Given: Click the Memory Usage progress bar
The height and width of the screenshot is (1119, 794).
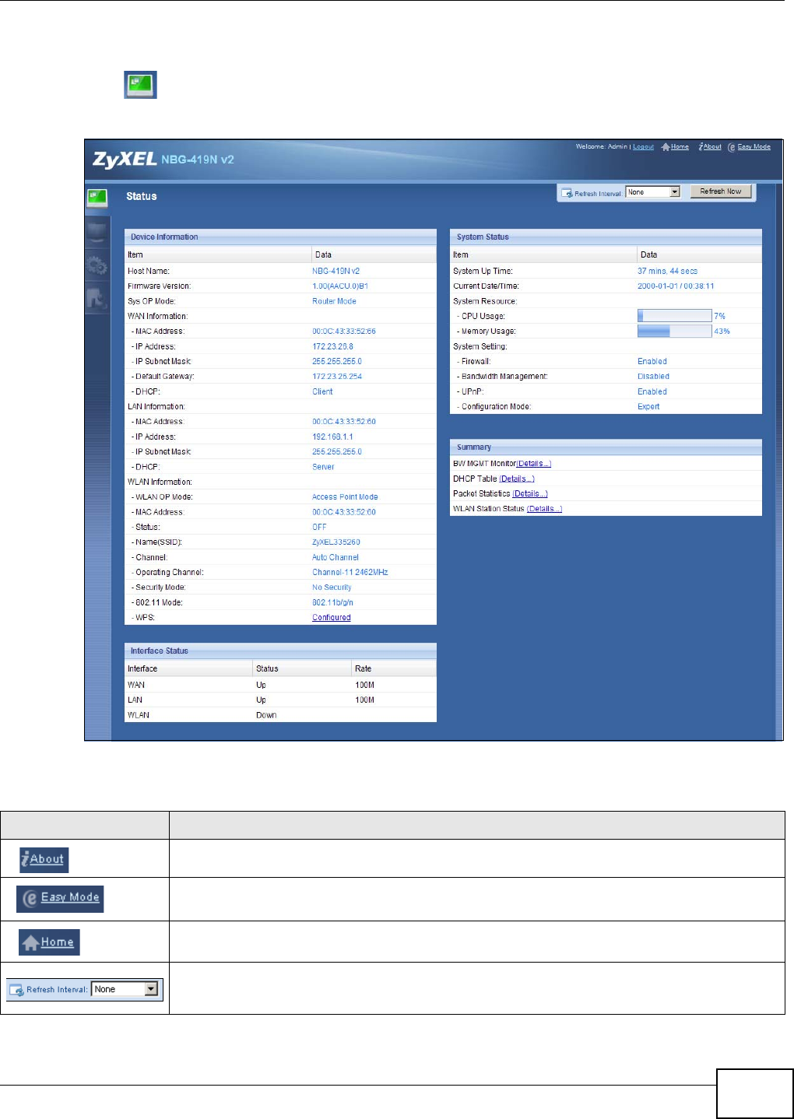Looking at the screenshot, I should 674,331.
